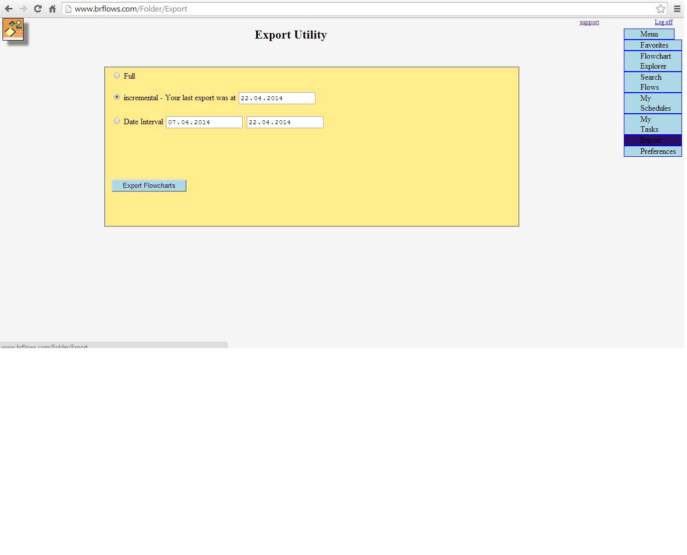
Task: Open Search Flows in sidebar menu
Action: coord(653,82)
